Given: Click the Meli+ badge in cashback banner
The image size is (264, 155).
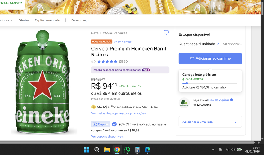Looking at the screenshot, I should pos(146,70).
